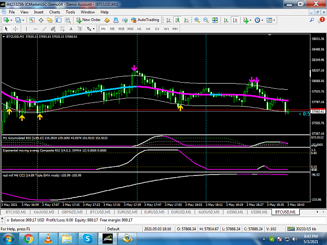327x245 pixels.
Task: Select the D1 timeframe button
Action: (157, 29)
